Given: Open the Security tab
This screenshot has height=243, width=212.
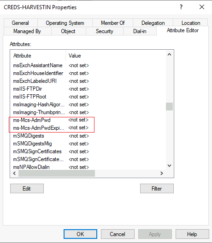Looking at the screenshot, I should [x=105, y=31].
